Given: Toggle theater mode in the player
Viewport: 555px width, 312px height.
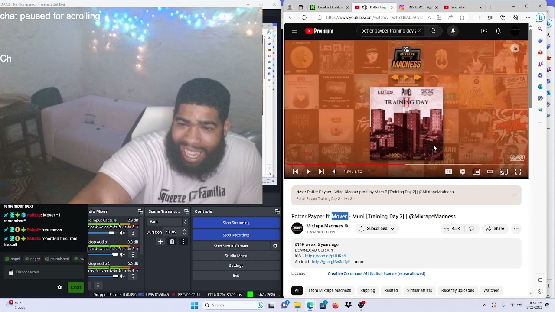Looking at the screenshot, I should point(490,172).
